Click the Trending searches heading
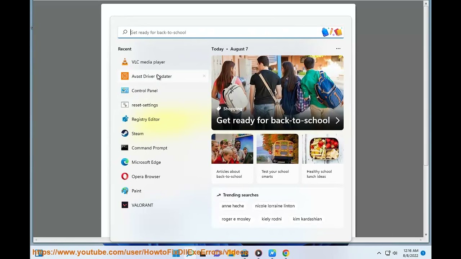The height and width of the screenshot is (259, 461). [241, 195]
